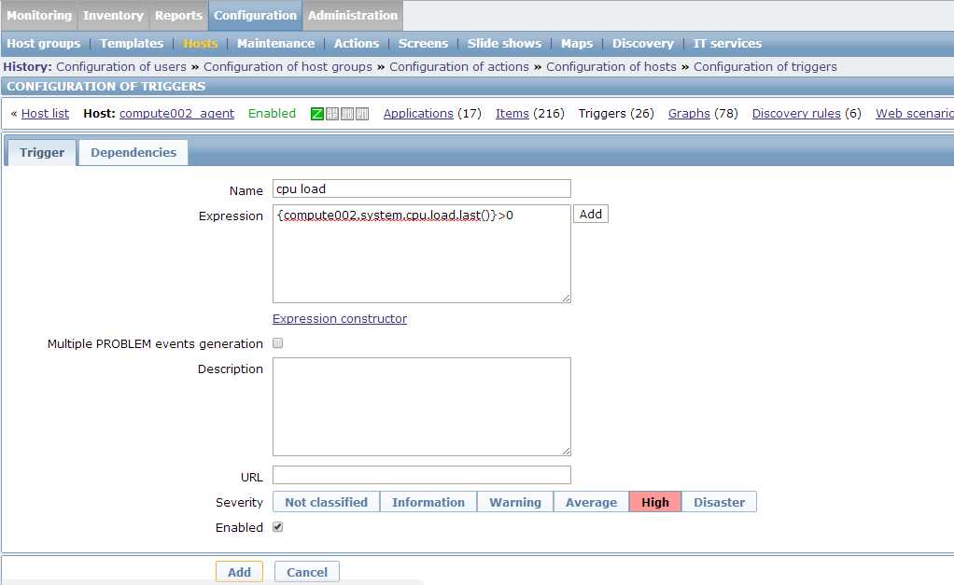Open the Reports menu

point(178,15)
